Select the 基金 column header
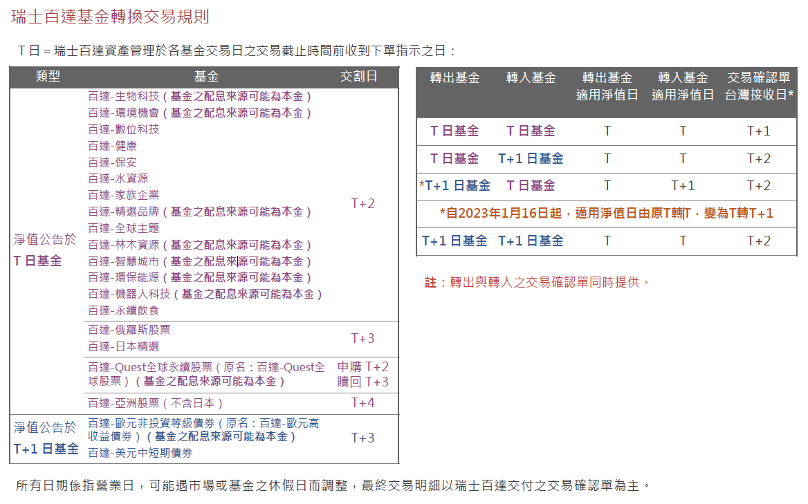This screenshot has height=504, width=808. click(x=206, y=77)
